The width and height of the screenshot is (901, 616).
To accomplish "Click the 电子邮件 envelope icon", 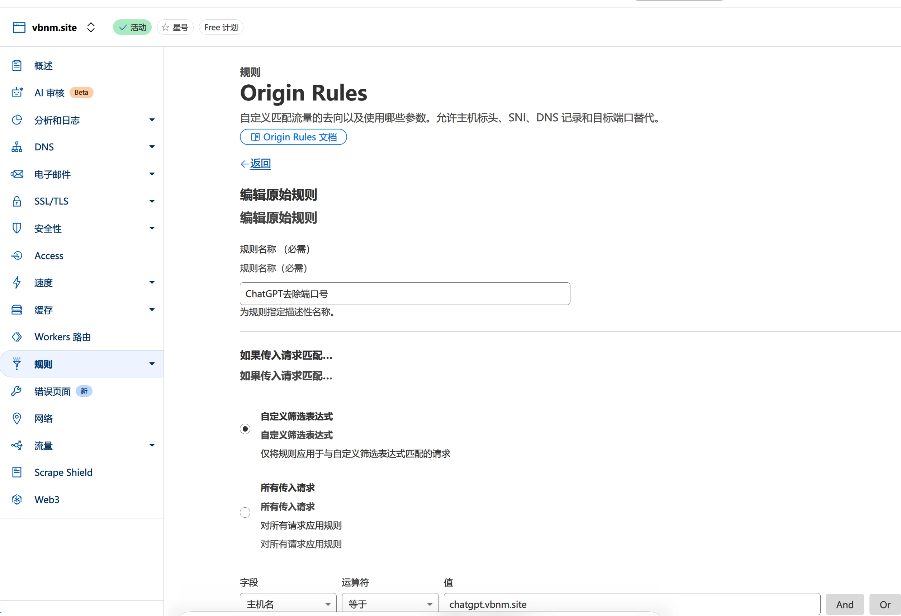I will (x=16, y=174).
